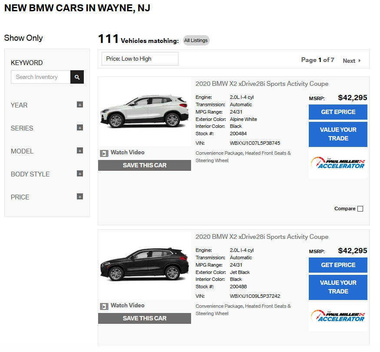Viewport: 380px width, 352px height.
Task: Open Watch Video link for the Jet Black X2
Action: click(x=128, y=306)
